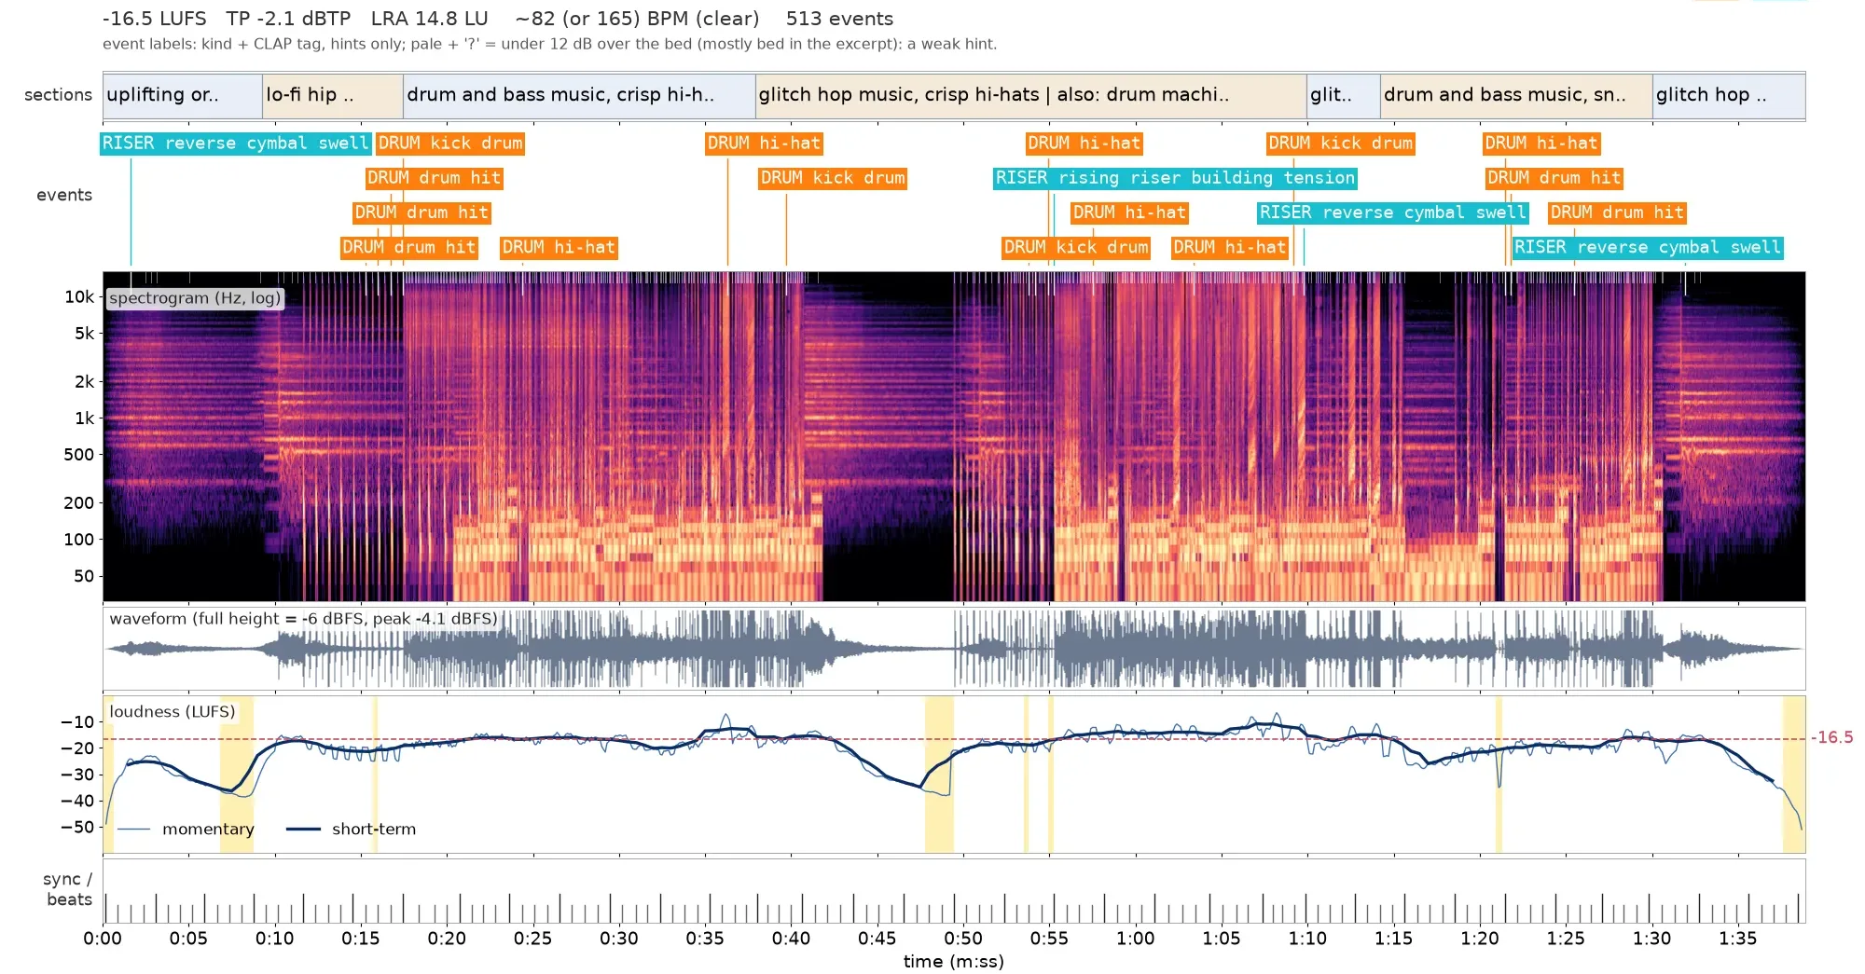Viewport: 1865px width, 974px height.
Task: Click the 'sections' row label
Action: coord(58,95)
